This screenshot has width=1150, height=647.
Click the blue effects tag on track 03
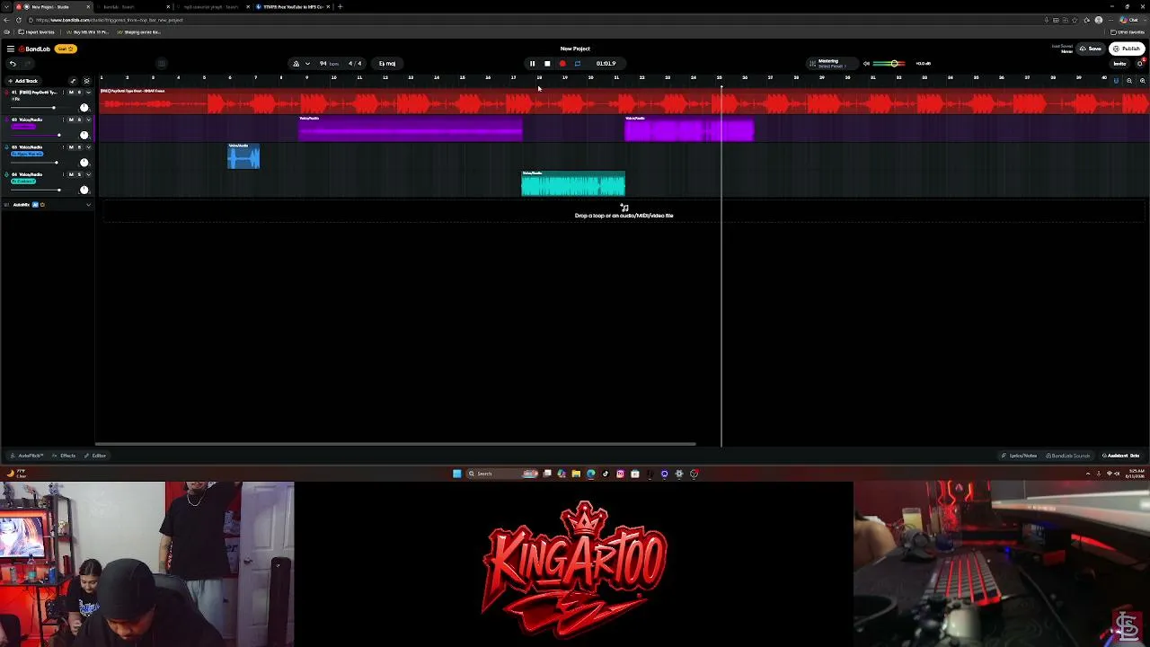(27, 154)
